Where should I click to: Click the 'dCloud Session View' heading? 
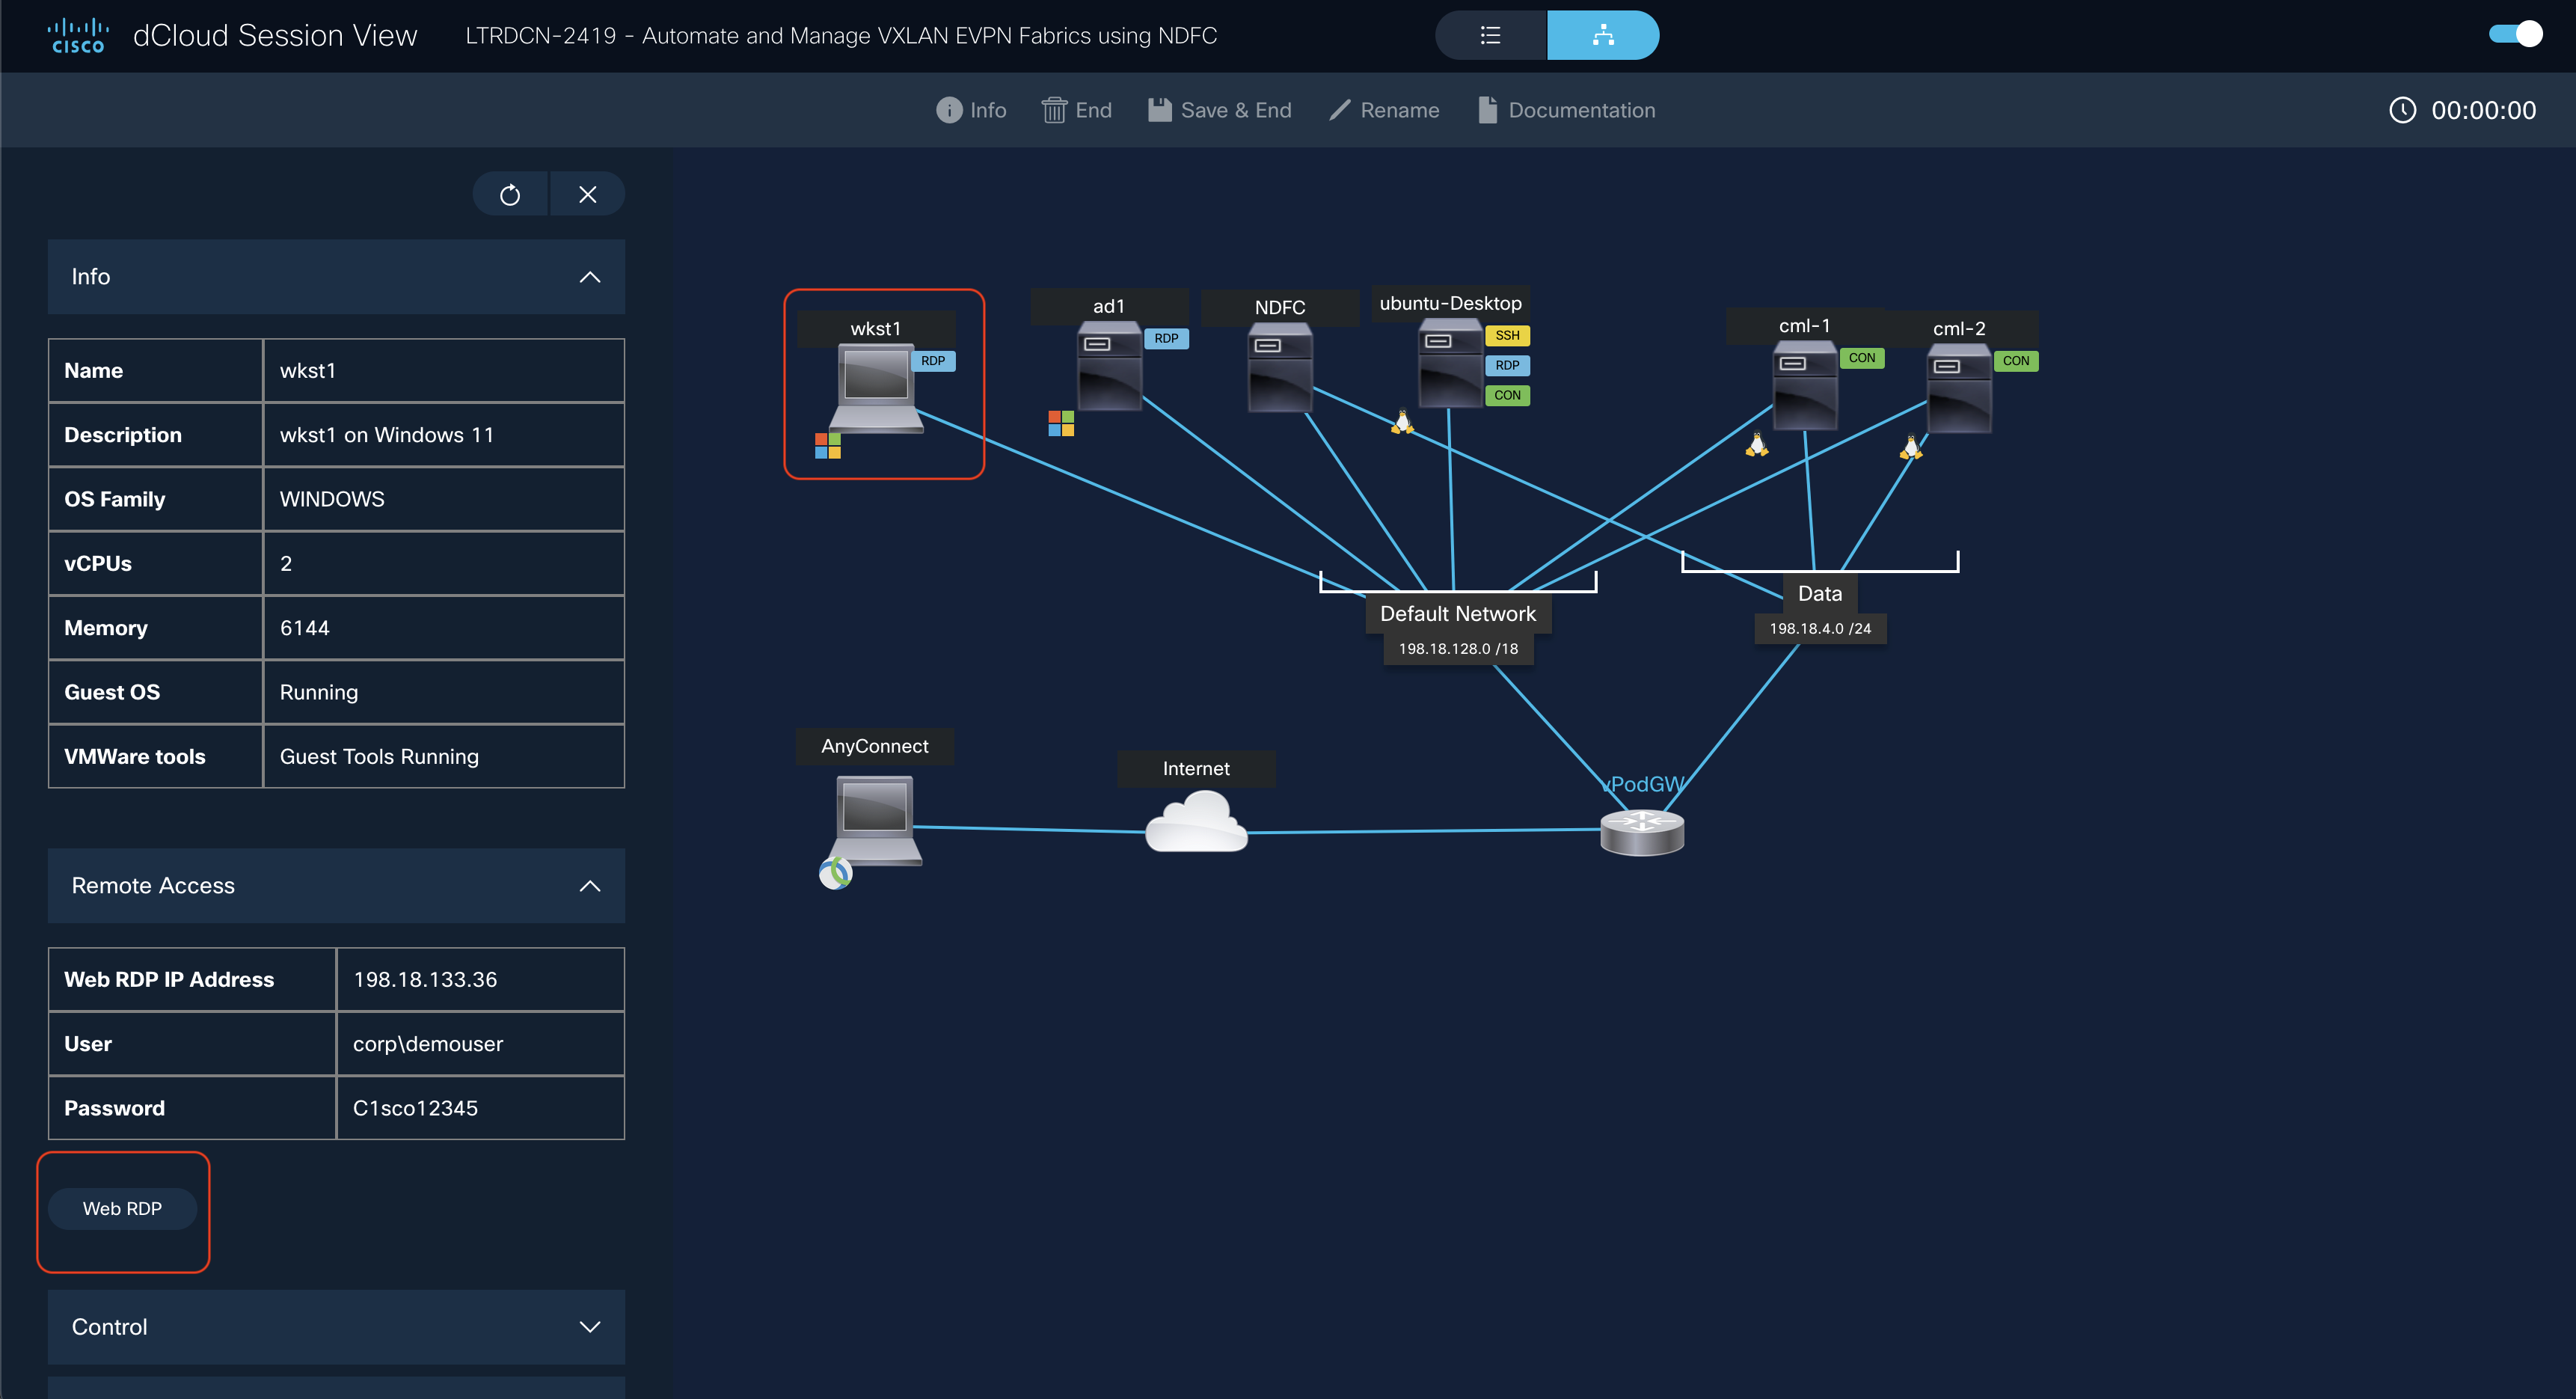275,36
